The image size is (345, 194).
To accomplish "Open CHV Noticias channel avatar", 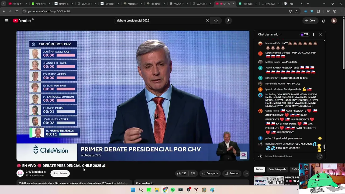I will (20, 173).
